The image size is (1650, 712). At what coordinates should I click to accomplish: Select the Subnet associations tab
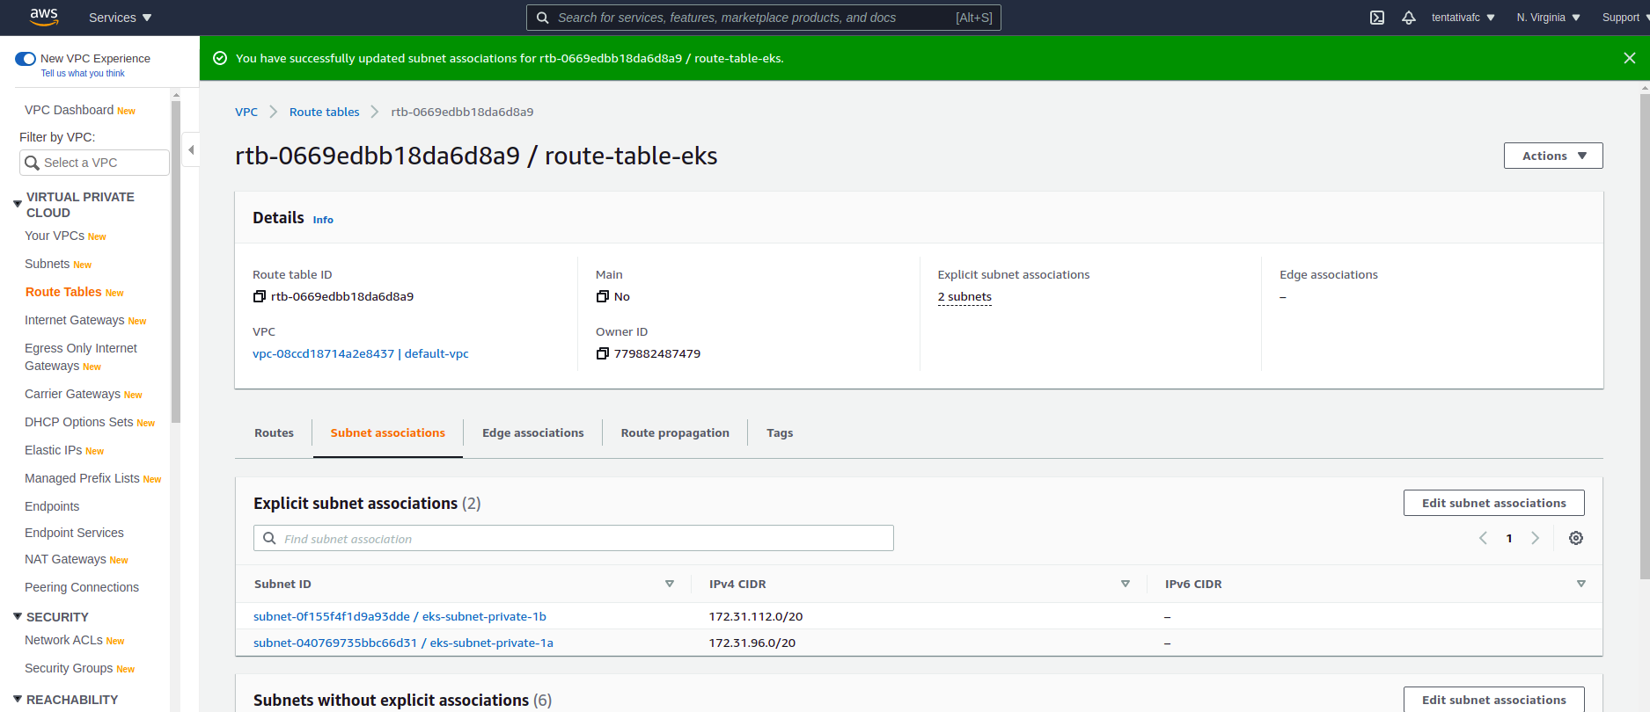pyautogui.click(x=387, y=432)
